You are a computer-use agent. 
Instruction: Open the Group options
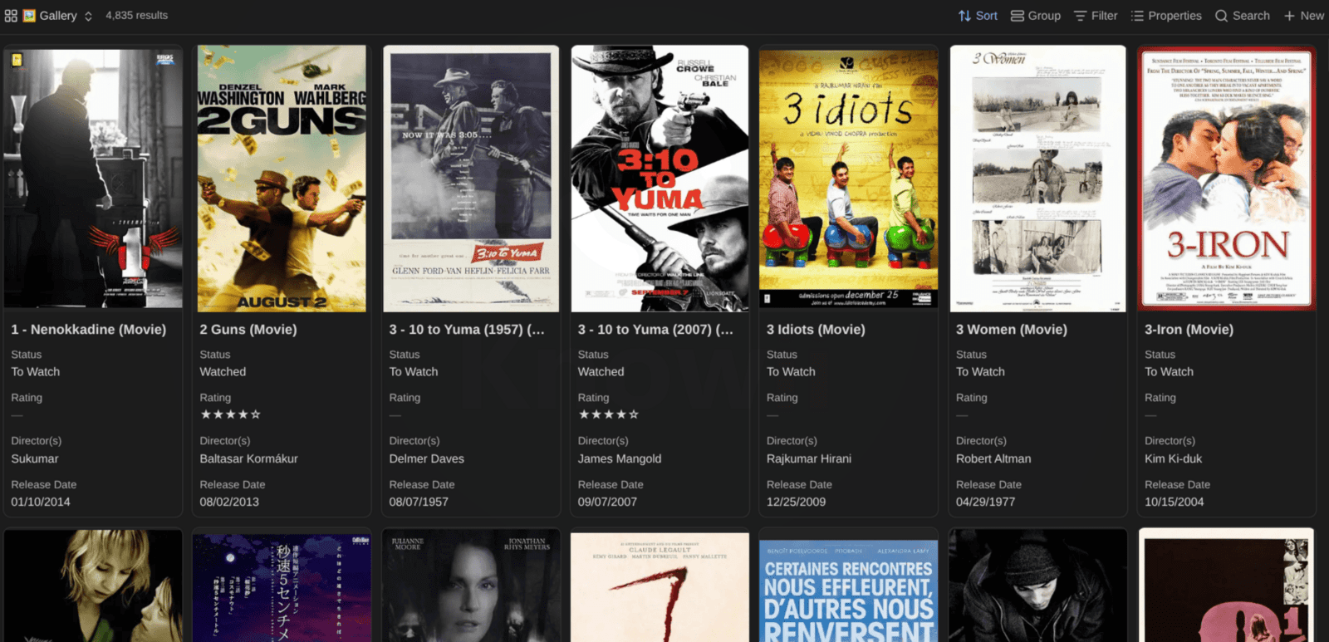click(1036, 16)
